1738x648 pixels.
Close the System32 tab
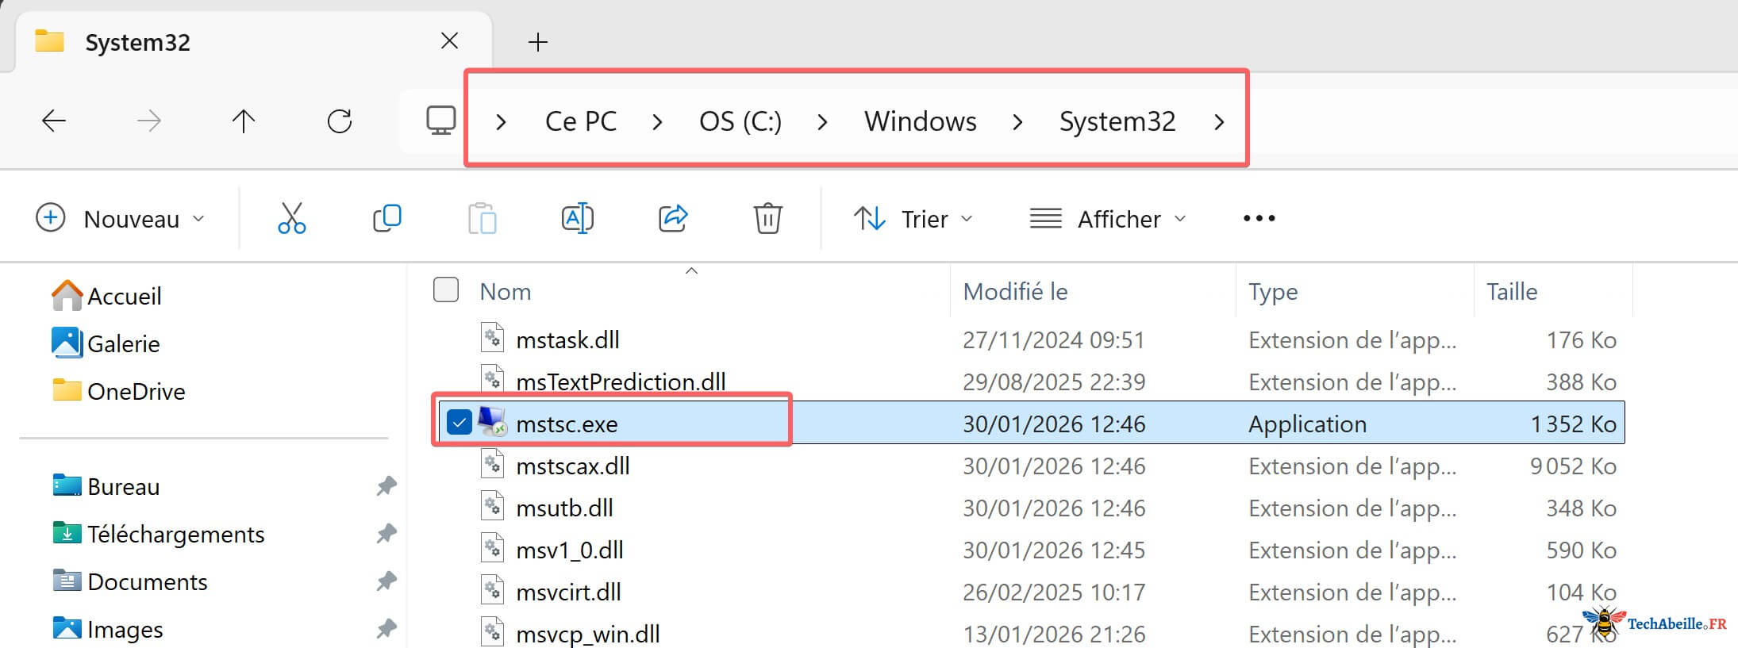click(449, 40)
